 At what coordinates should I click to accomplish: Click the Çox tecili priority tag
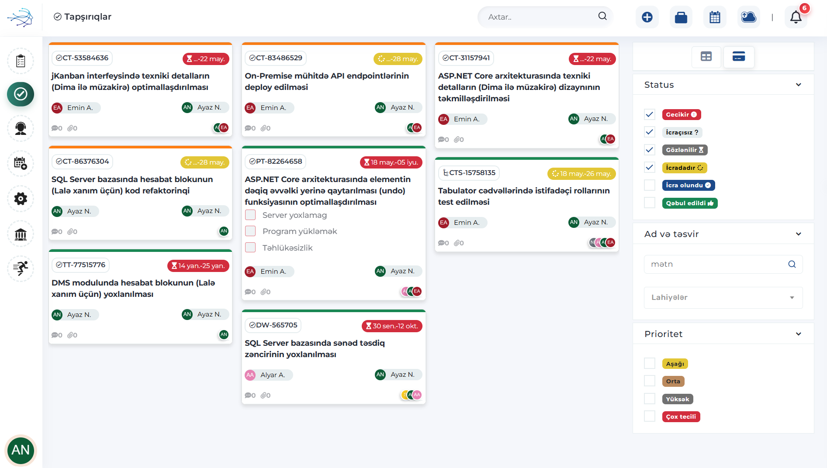coord(681,416)
